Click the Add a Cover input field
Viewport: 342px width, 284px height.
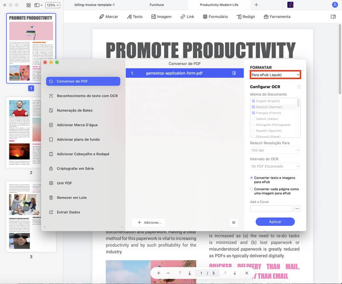click(271, 209)
